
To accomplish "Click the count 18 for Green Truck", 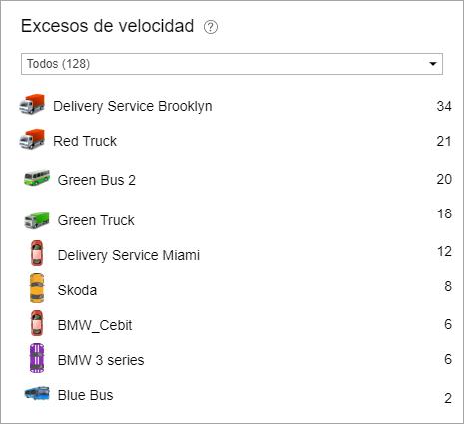I will 444,213.
